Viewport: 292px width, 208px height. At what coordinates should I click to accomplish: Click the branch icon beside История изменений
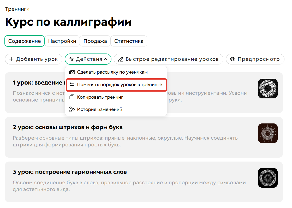coord(72,109)
